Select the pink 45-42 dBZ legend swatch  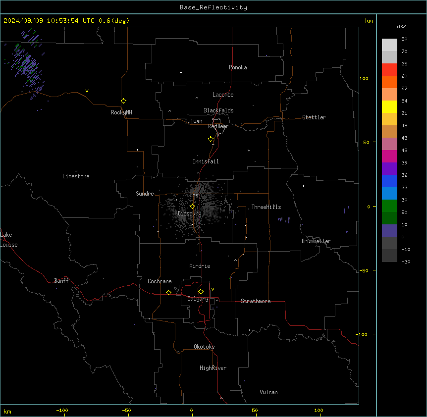[389, 144]
